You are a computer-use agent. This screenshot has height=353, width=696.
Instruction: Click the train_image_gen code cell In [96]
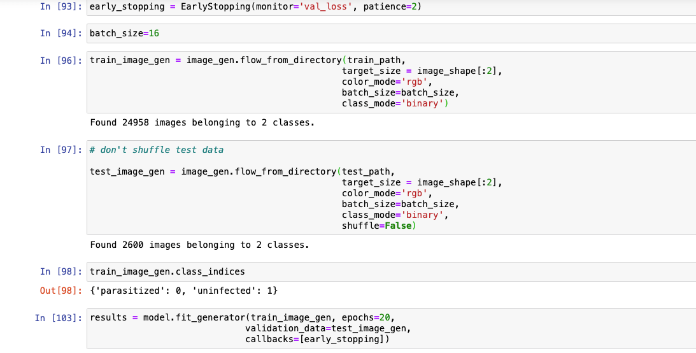tap(391, 82)
